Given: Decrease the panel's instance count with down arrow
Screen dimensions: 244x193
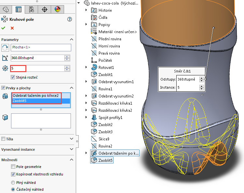Looking at the screenshot, I should [67, 70].
